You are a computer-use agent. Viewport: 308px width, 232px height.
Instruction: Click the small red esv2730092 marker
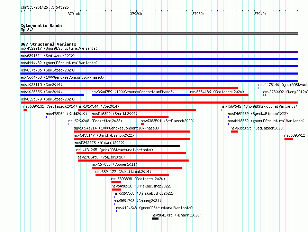pyautogui.click(x=265, y=95)
